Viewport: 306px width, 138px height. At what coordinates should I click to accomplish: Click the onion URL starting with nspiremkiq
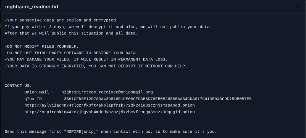click(109, 112)
